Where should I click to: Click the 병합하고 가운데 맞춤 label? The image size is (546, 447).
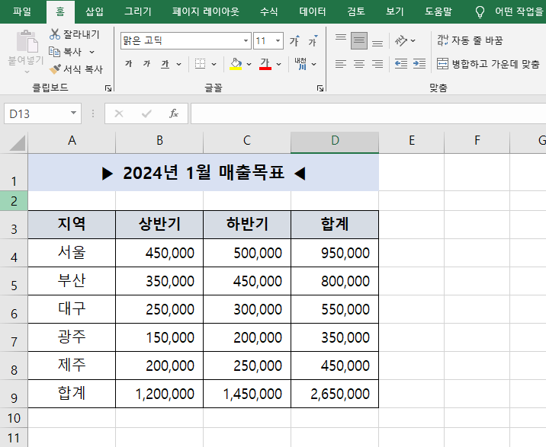point(496,64)
